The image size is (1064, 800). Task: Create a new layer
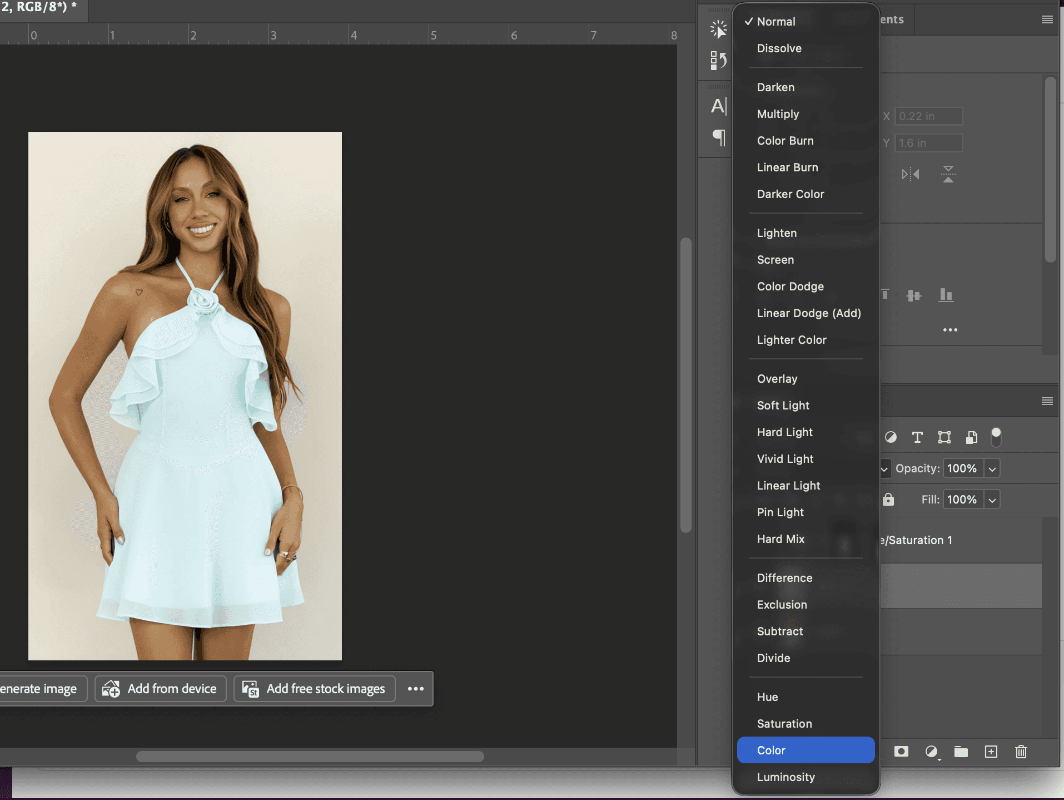(991, 752)
